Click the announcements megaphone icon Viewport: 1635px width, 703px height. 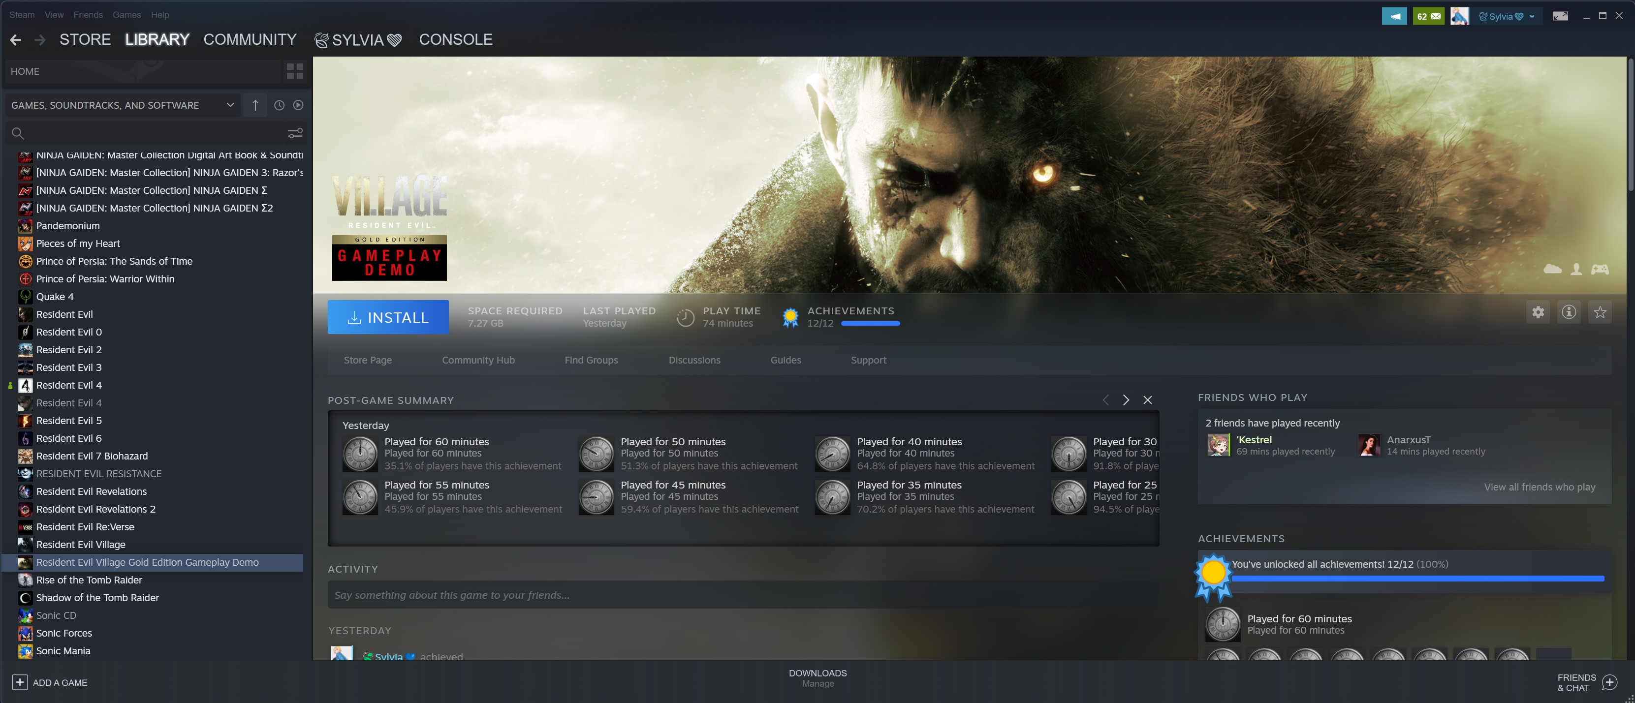coord(1394,16)
